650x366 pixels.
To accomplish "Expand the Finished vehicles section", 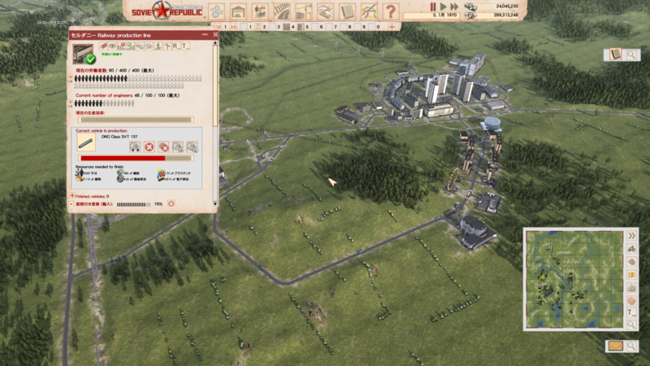I will [x=71, y=196].
